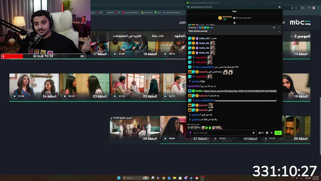The width and height of the screenshot is (321, 181).
Task: Open the الحلقة 19 episode thumbnail
Action: click(296, 87)
